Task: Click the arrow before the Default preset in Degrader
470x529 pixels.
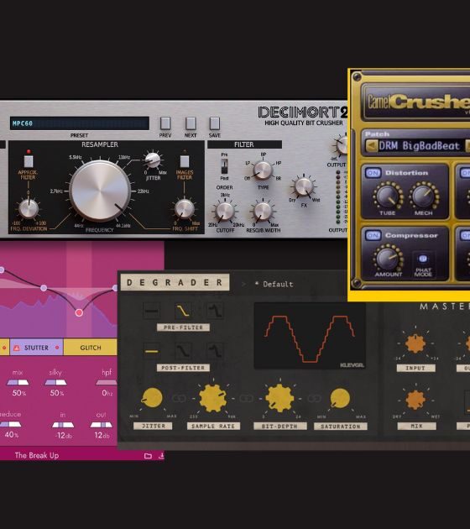Action: [x=243, y=285]
